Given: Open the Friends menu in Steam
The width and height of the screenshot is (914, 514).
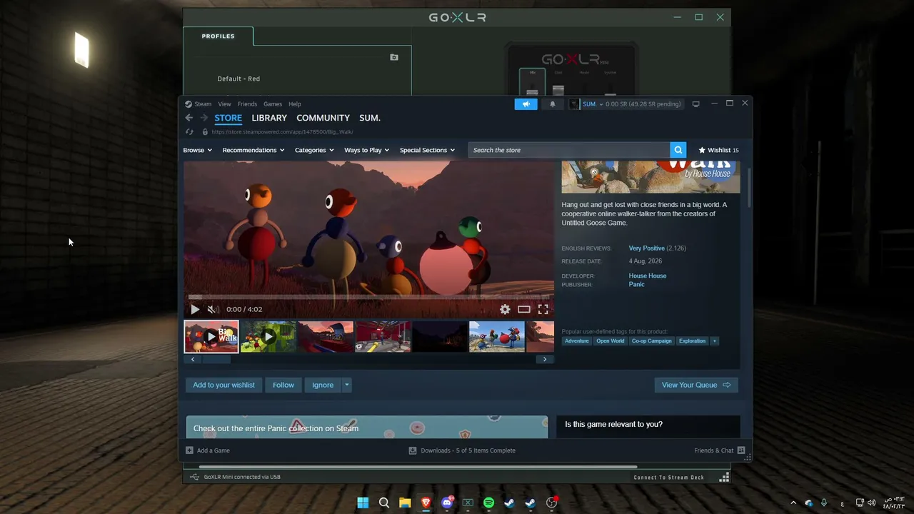Looking at the screenshot, I should point(247,104).
